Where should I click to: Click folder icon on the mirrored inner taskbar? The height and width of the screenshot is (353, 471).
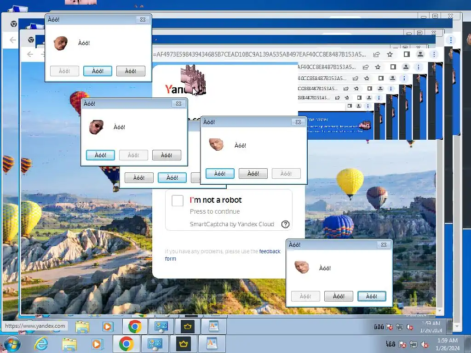(82, 327)
